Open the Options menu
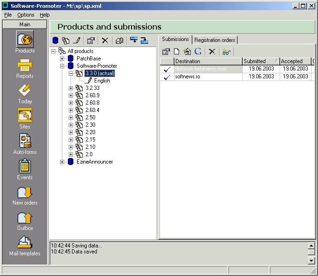Screen dimensions: 318x276 click(x=25, y=15)
